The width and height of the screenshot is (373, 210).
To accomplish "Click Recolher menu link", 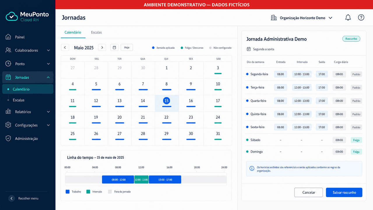I will tap(28, 198).
